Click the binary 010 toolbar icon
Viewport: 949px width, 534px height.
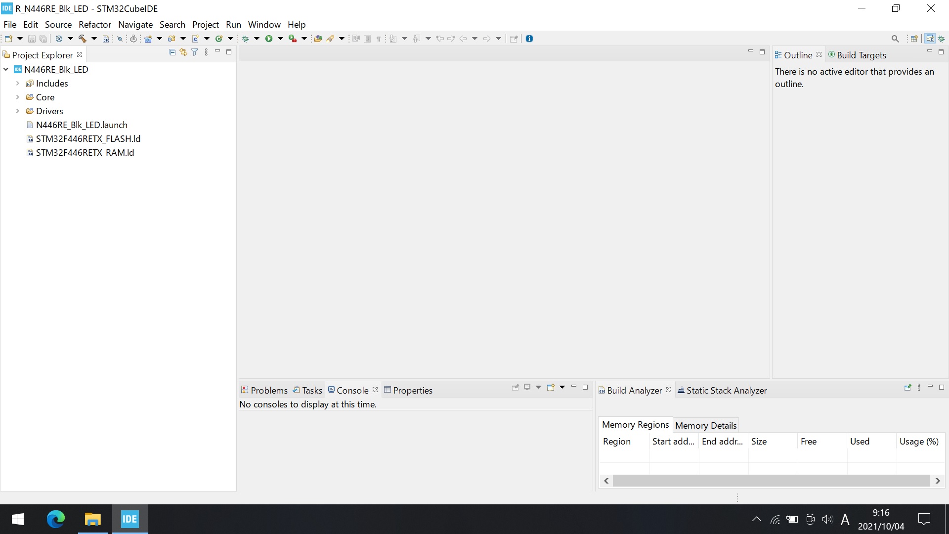(x=106, y=39)
